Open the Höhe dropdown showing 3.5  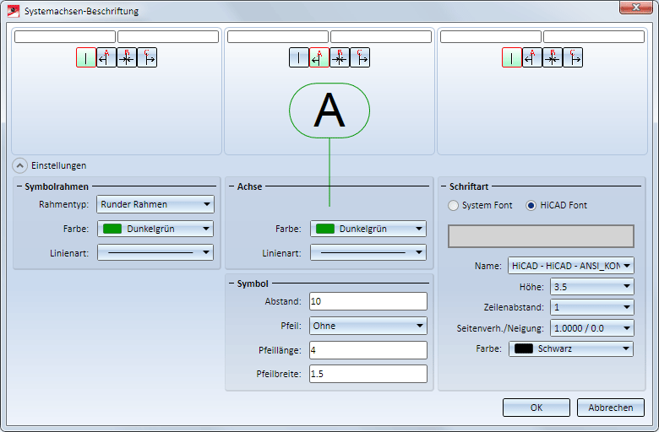(x=592, y=287)
